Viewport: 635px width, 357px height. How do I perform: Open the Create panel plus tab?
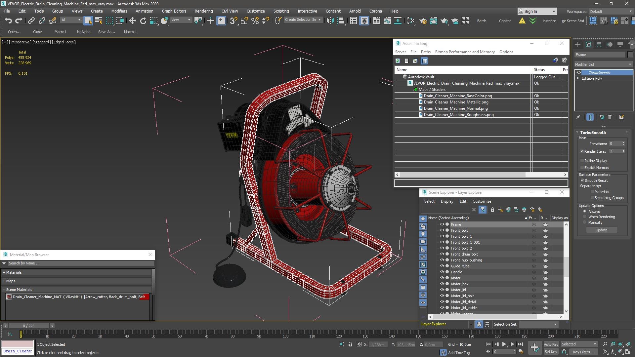point(577,44)
